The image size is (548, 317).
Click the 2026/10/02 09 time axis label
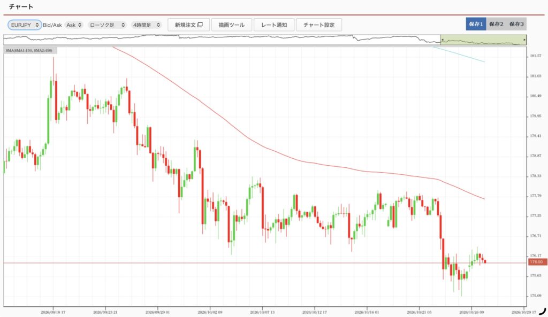[x=210, y=312]
